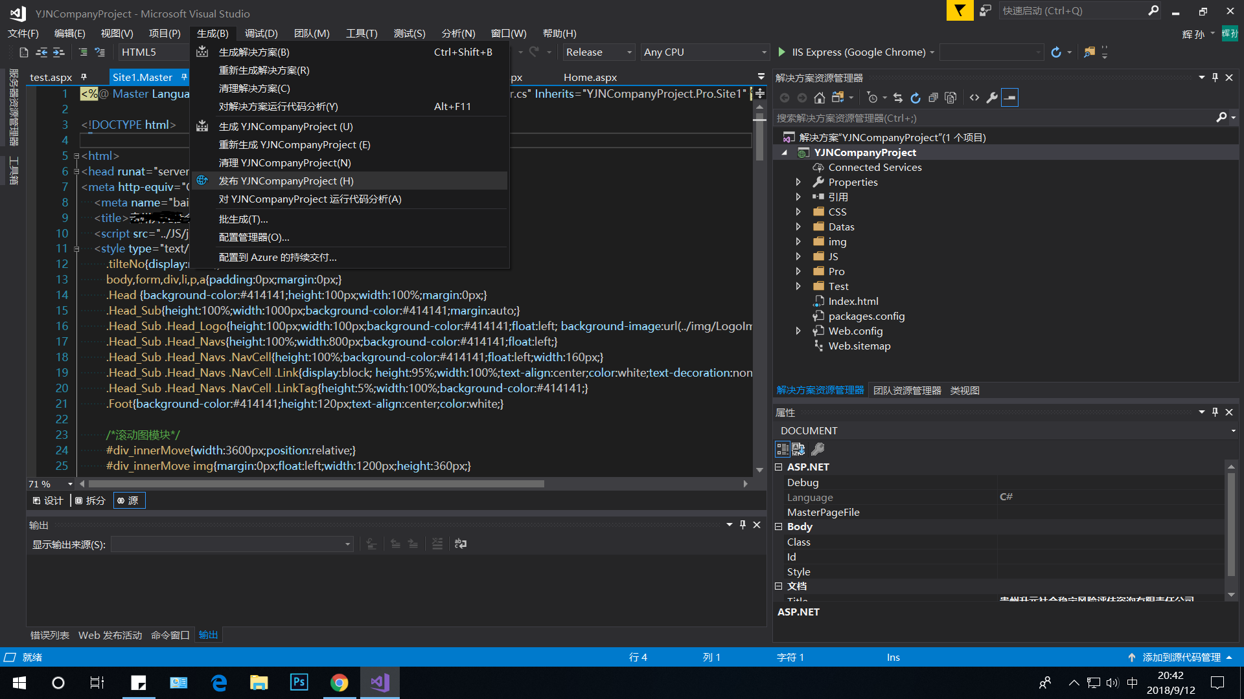Switch to Split view tab

pyautogui.click(x=90, y=501)
